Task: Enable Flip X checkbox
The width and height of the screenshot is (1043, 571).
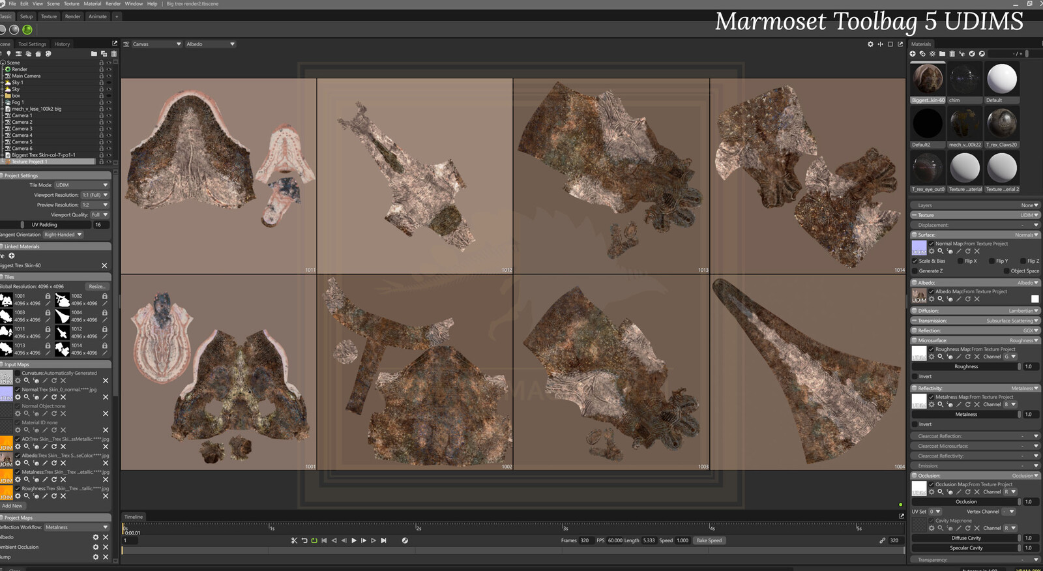Action: click(960, 261)
